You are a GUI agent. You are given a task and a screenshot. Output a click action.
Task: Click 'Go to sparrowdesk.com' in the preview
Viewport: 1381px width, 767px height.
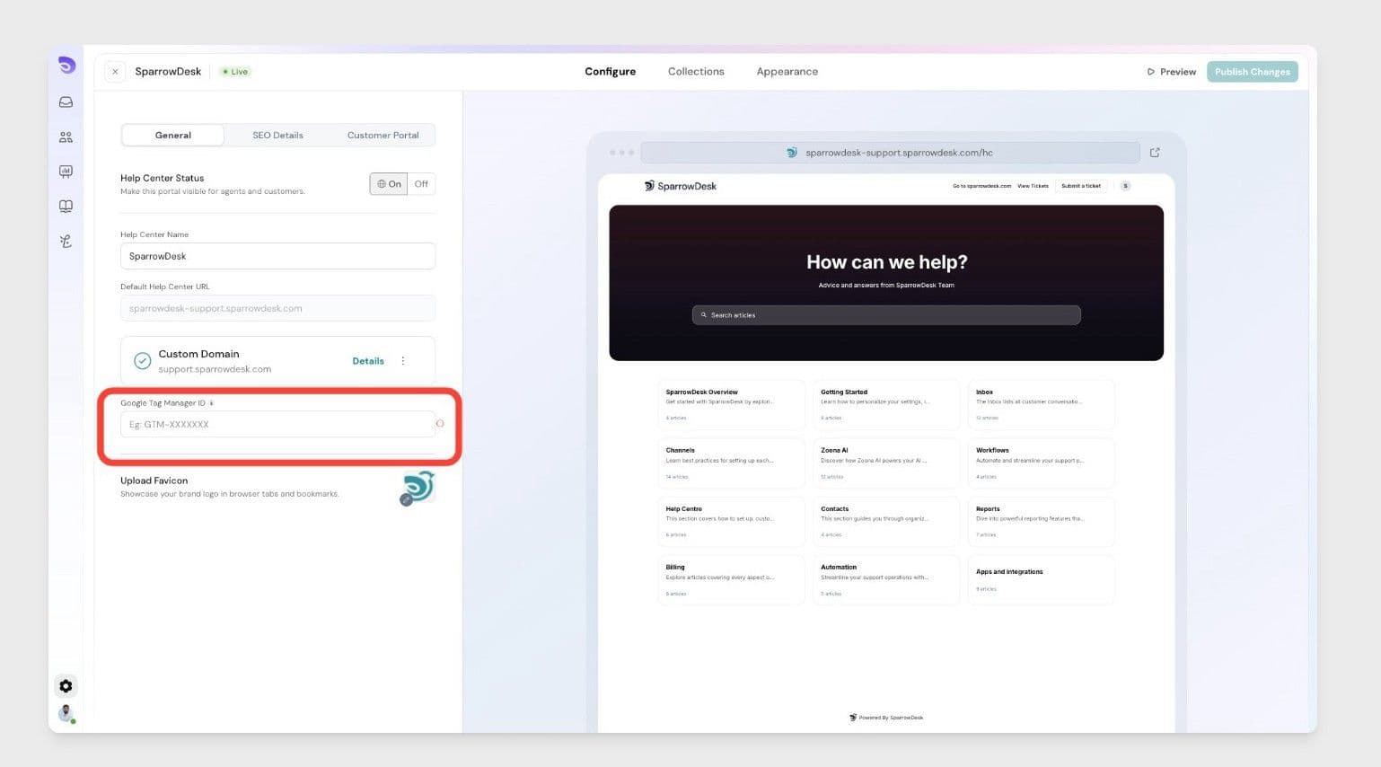click(x=981, y=186)
